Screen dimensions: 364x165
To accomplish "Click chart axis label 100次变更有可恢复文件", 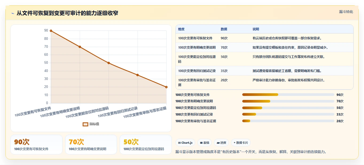I will click(x=33, y=112).
